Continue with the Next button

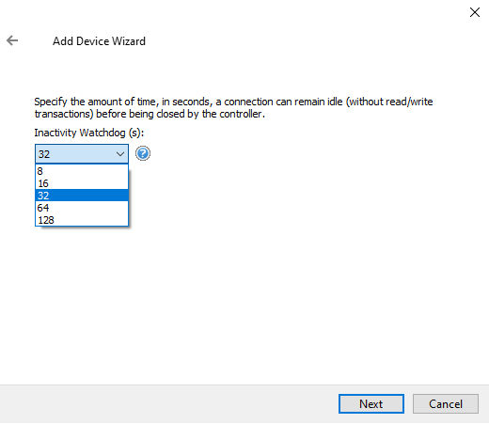(371, 404)
